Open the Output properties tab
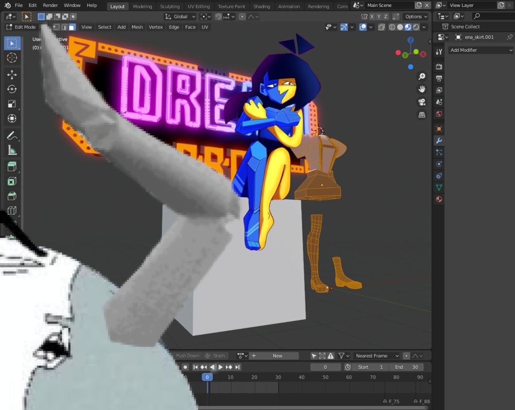Screen dimensions: 515x410 tap(439, 78)
